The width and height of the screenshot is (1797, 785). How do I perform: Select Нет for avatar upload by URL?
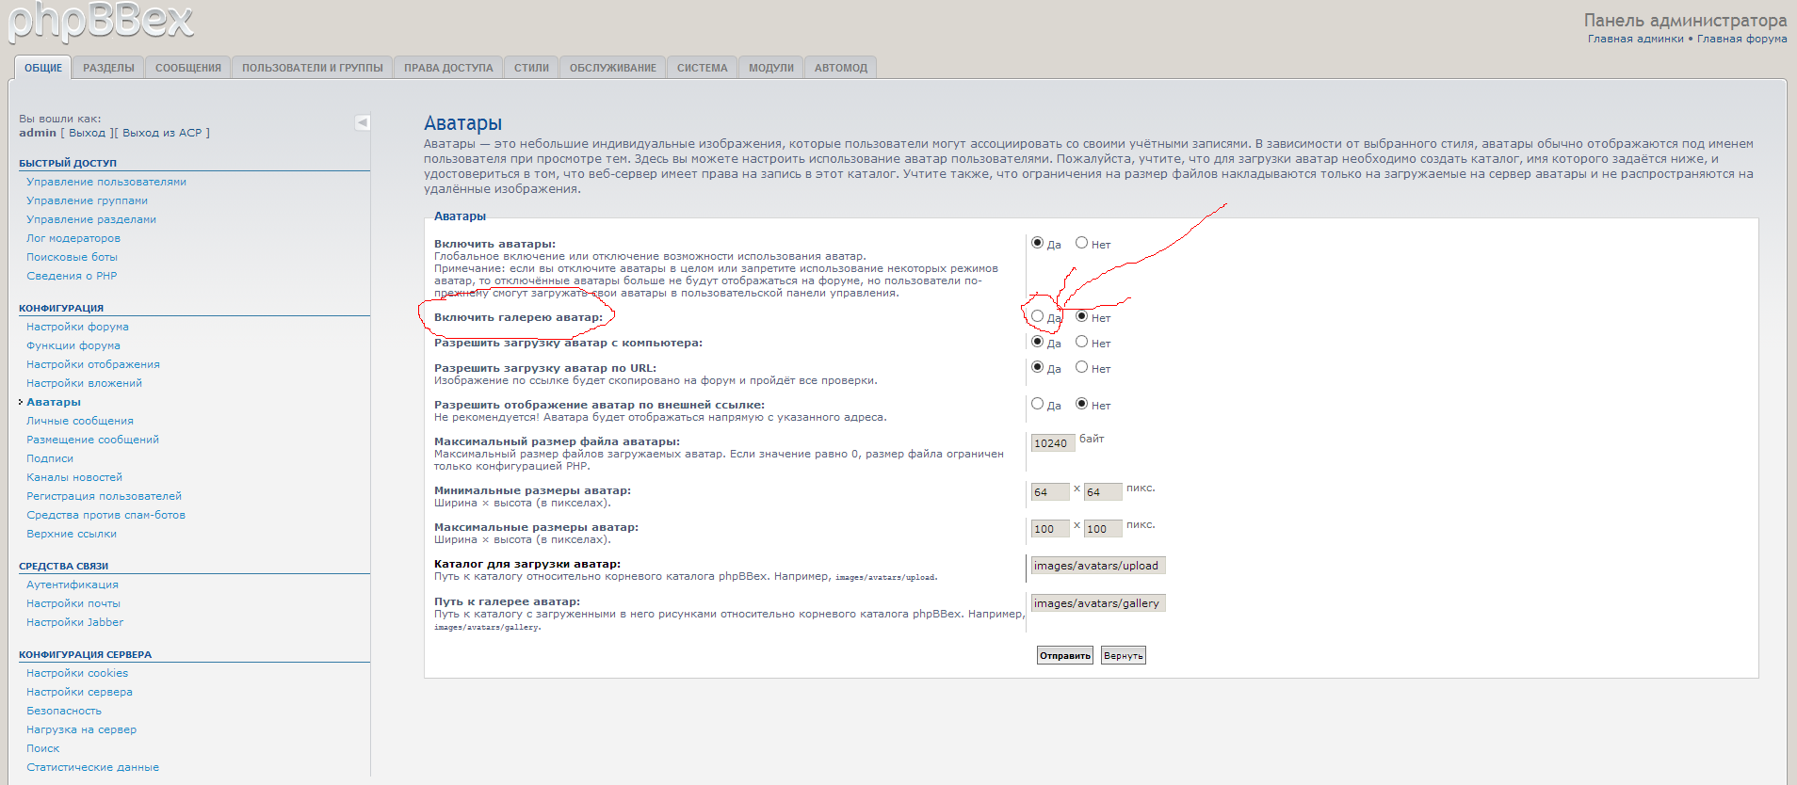click(x=1081, y=367)
